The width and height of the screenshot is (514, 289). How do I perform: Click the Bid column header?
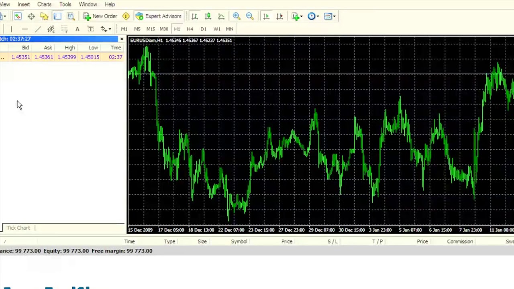click(25, 48)
